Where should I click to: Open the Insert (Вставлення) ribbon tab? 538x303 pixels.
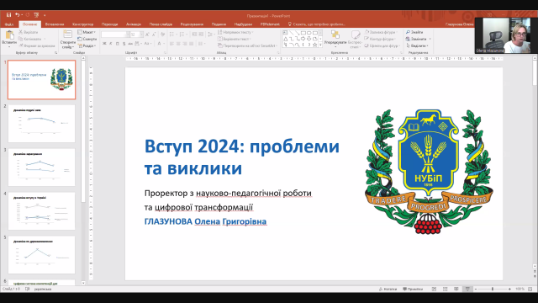(x=55, y=24)
